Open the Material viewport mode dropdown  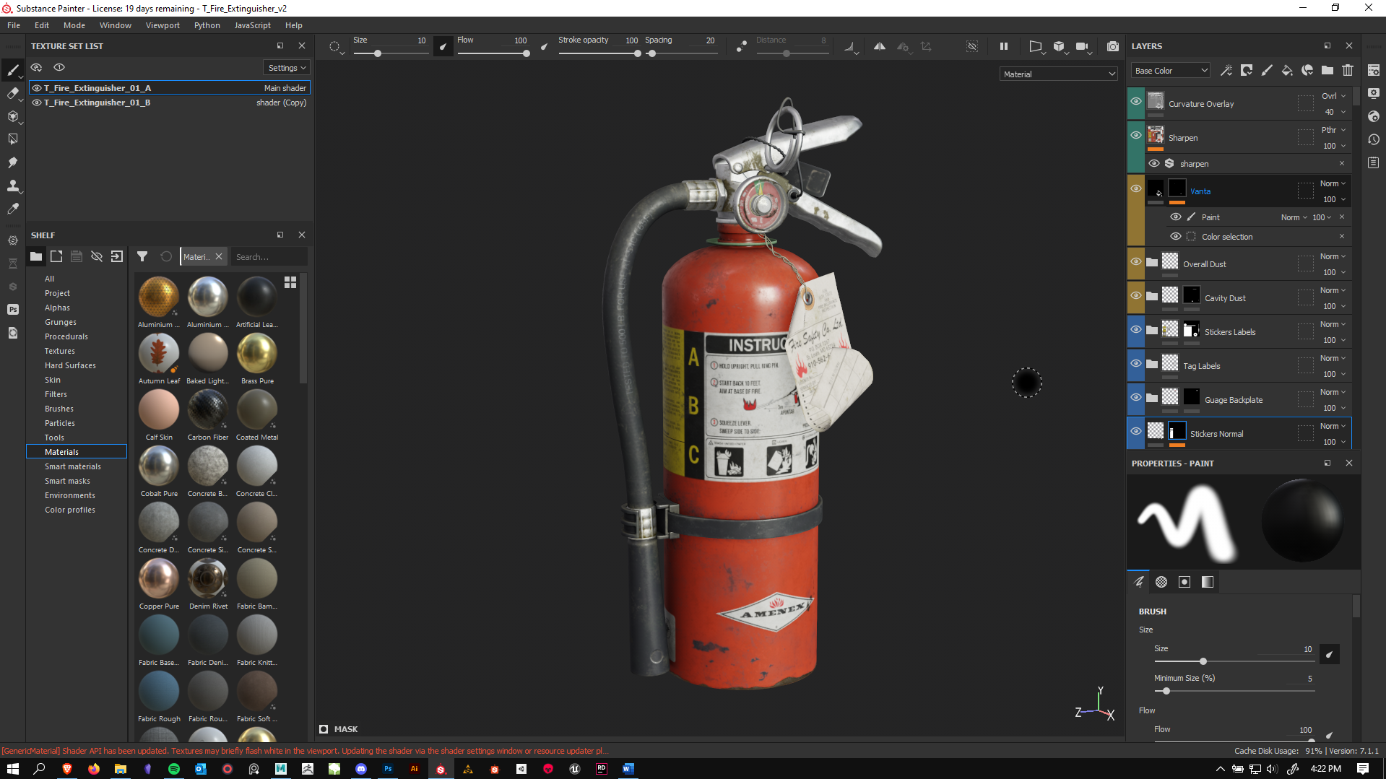point(1058,74)
